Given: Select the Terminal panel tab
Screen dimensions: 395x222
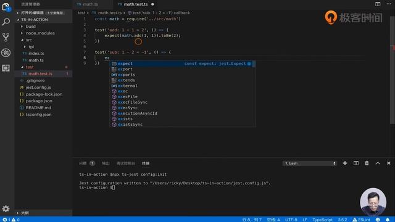Looking at the screenshot, I should [146, 163].
